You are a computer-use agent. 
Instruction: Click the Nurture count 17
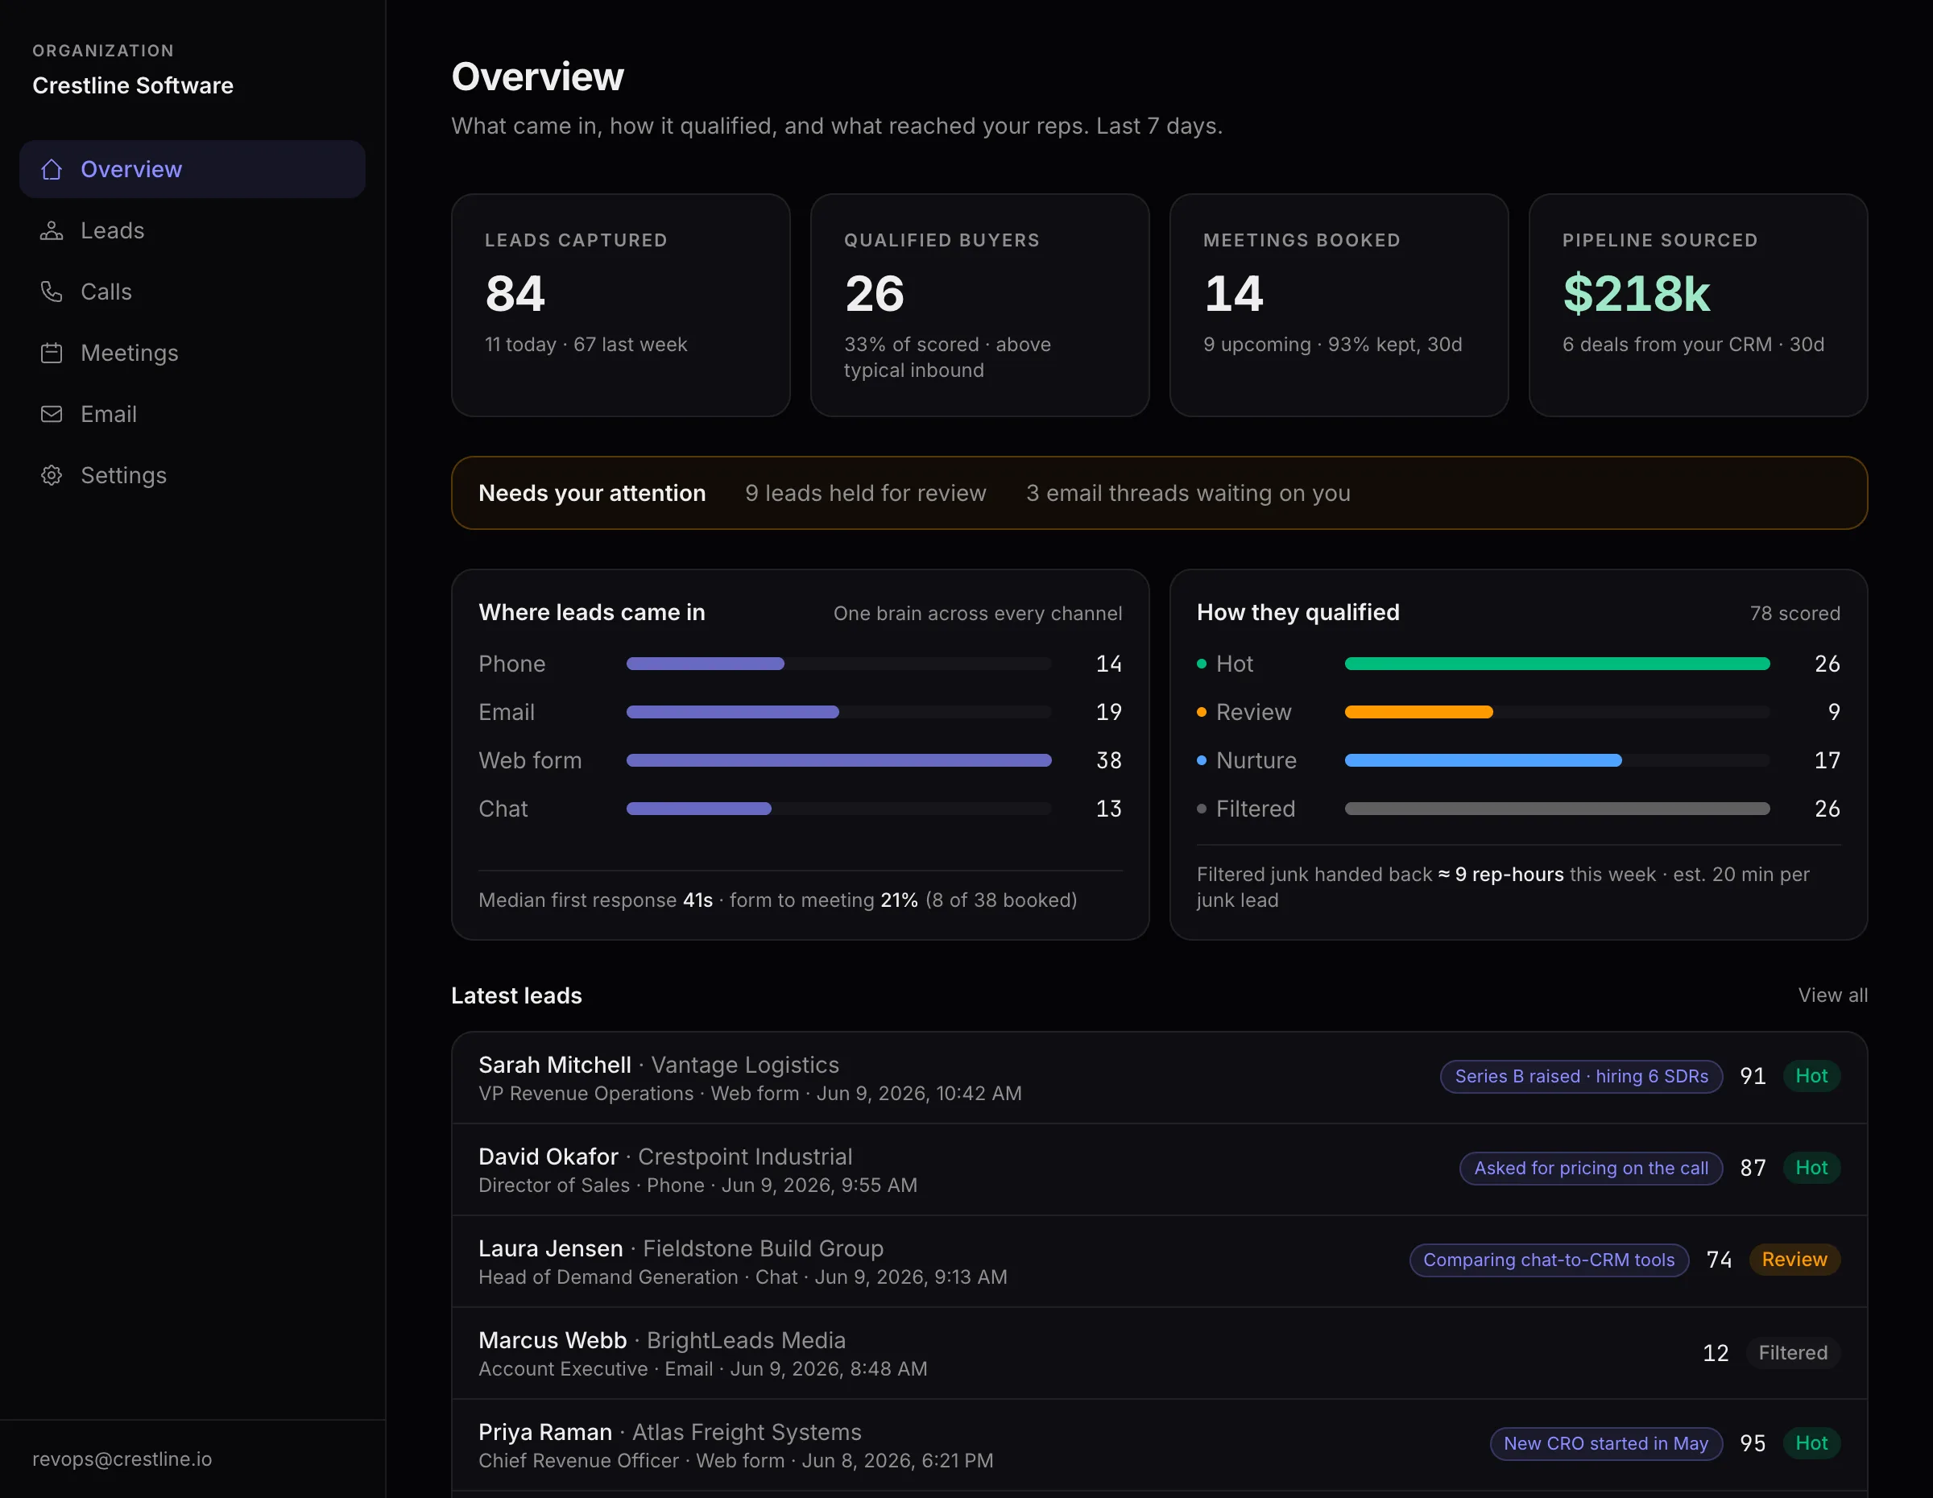pyautogui.click(x=1827, y=760)
